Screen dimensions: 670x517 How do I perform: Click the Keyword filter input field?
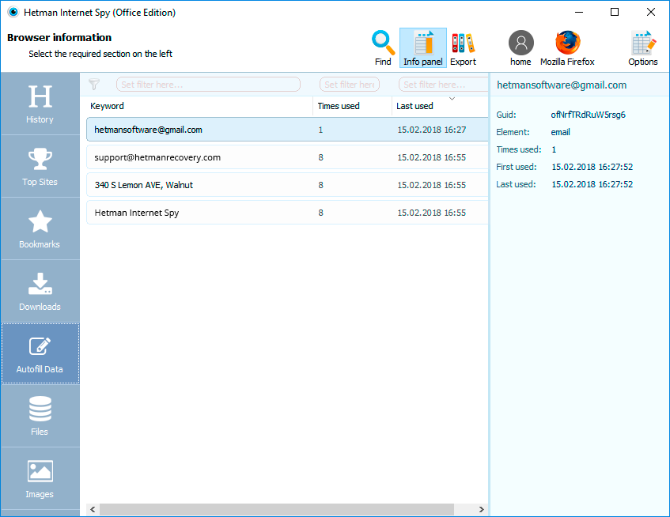coord(208,85)
